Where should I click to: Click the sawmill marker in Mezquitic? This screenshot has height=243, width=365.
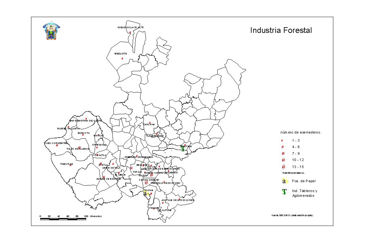click(122, 59)
